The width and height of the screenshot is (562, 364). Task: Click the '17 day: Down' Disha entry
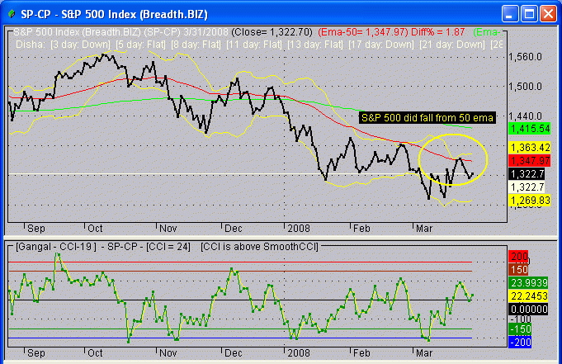click(381, 45)
